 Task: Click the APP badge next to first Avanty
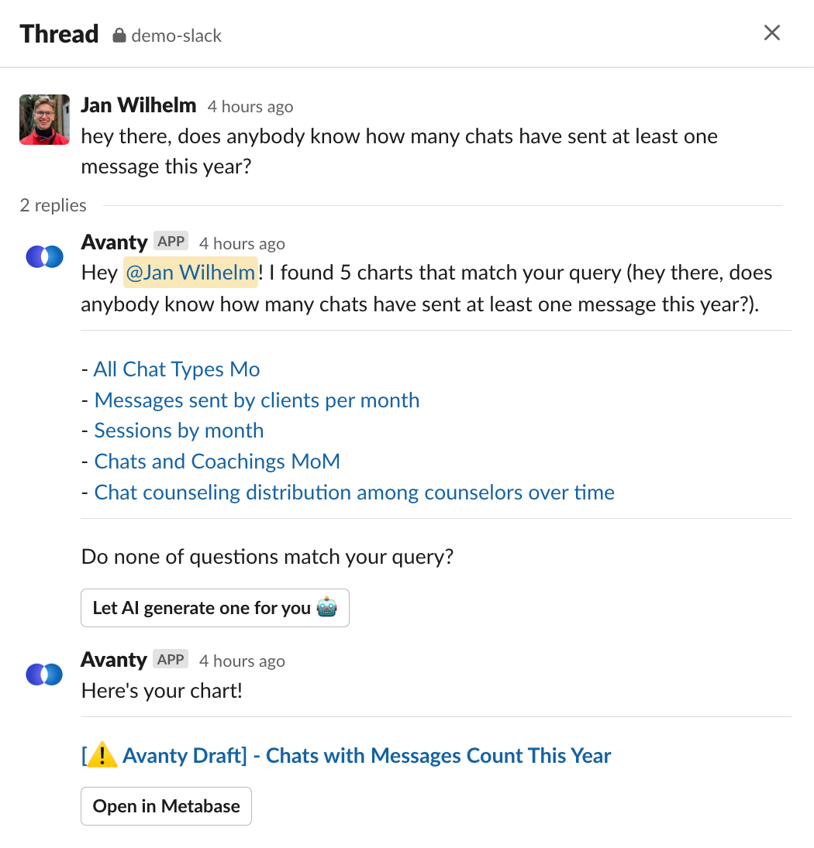[x=171, y=241]
